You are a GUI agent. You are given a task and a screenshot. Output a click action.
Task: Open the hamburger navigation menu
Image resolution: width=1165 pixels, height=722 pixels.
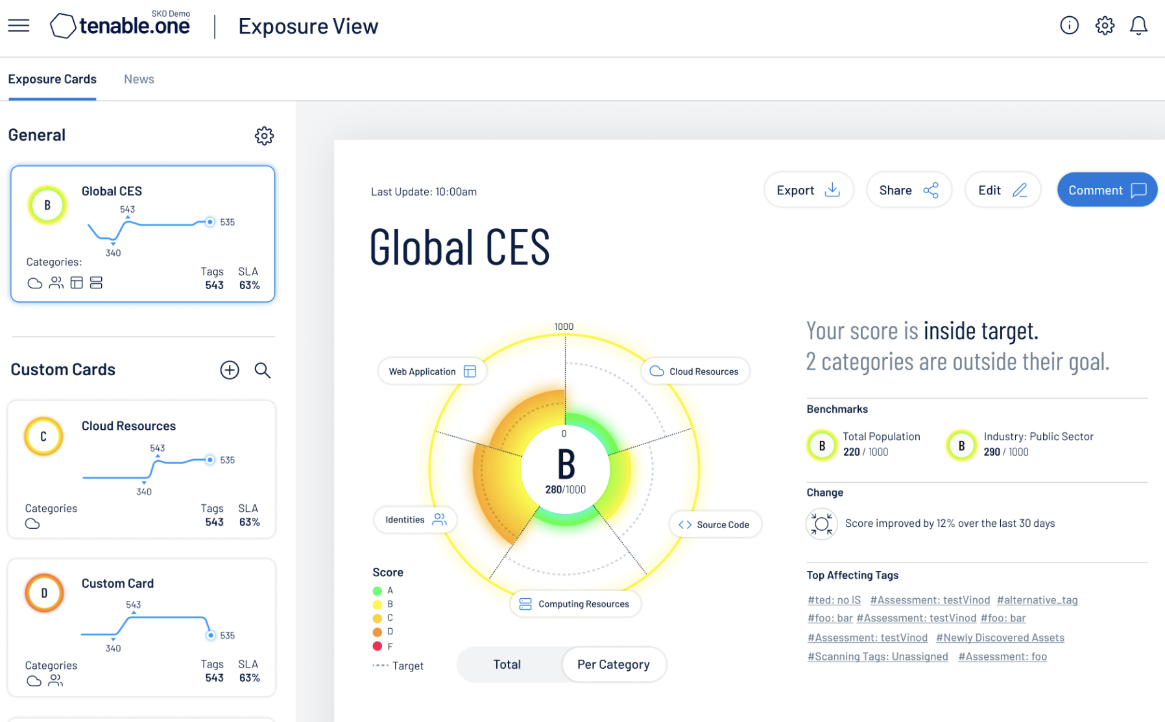click(x=19, y=26)
